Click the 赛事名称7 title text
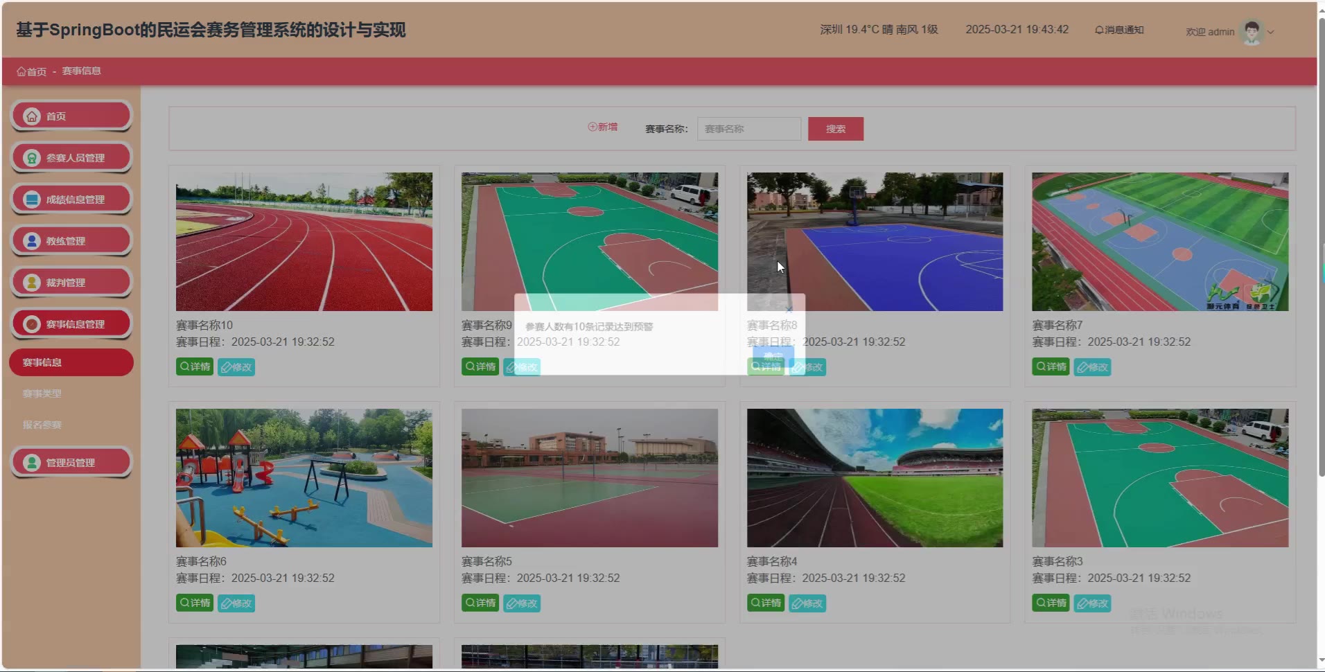Screen dimensions: 1325x672 click(x=1058, y=325)
